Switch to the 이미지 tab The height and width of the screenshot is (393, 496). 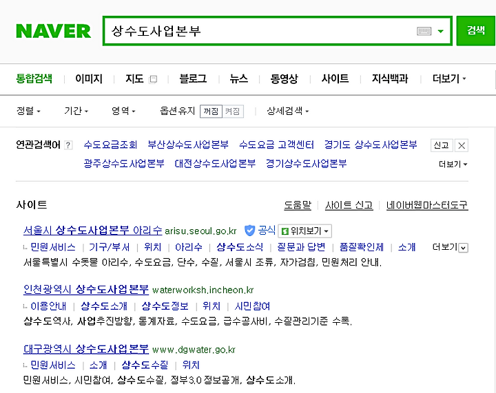pos(89,78)
